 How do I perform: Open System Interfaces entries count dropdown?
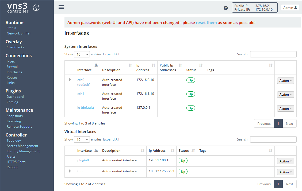[x=82, y=54]
